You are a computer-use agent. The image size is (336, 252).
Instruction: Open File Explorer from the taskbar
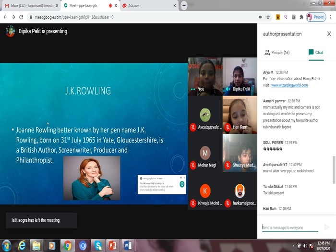click(x=36, y=246)
